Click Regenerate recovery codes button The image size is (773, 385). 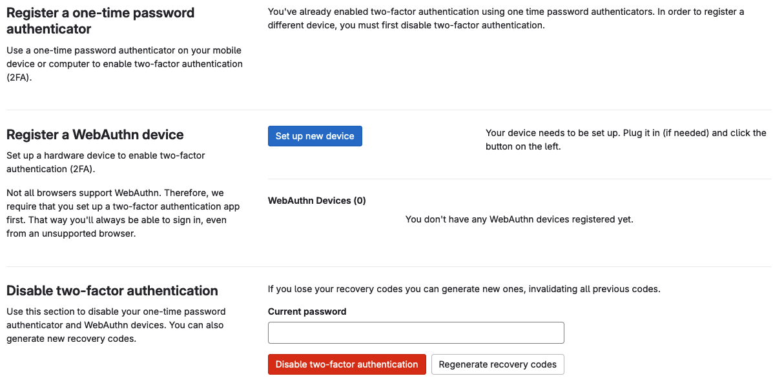pyautogui.click(x=497, y=364)
